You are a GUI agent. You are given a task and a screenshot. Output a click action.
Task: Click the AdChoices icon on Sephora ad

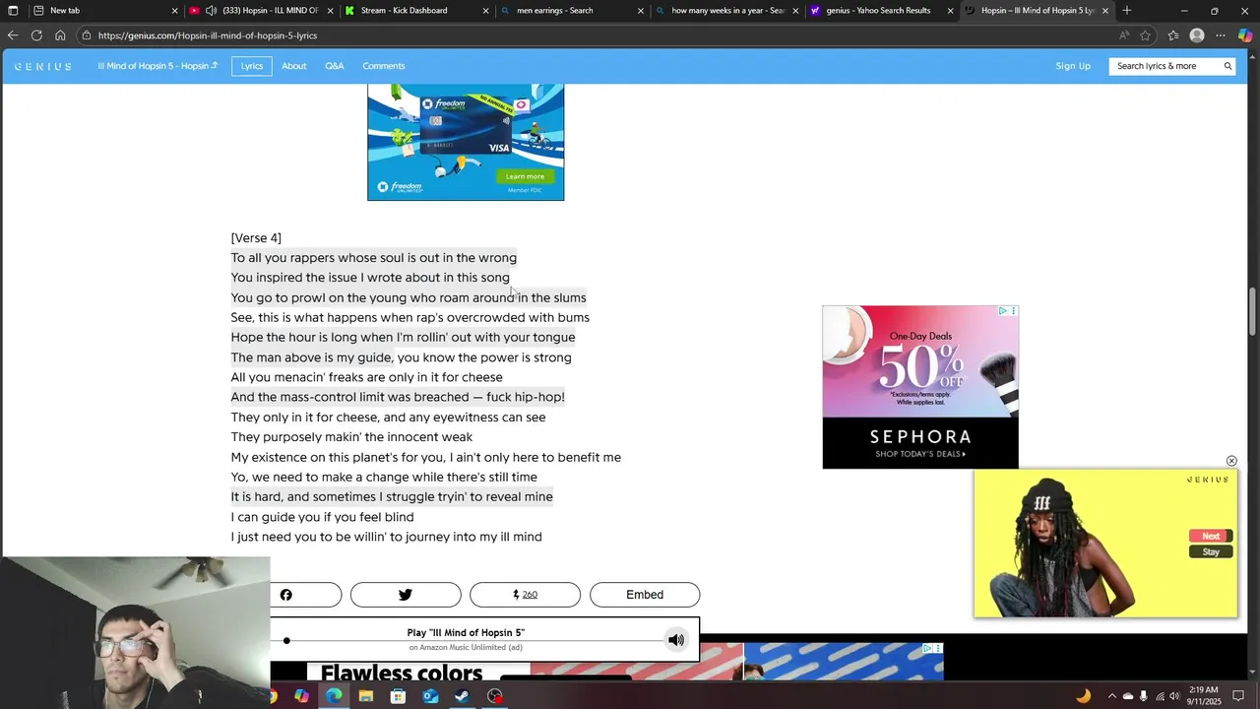pos(1002,311)
